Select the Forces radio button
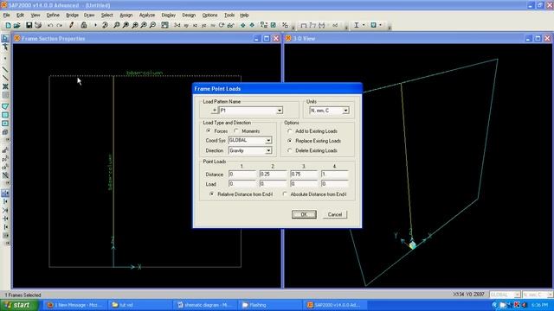554x311 pixels. pos(209,130)
